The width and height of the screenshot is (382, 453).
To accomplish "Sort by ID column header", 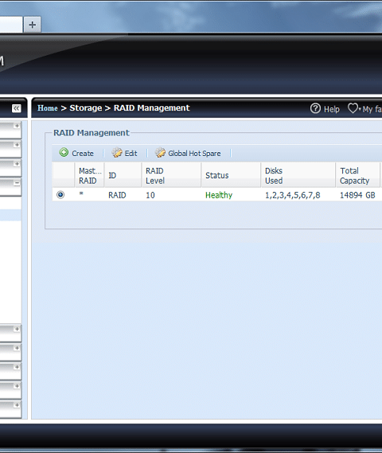I will tap(123, 175).
